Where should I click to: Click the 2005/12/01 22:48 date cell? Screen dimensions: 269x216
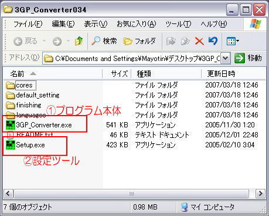231,135
